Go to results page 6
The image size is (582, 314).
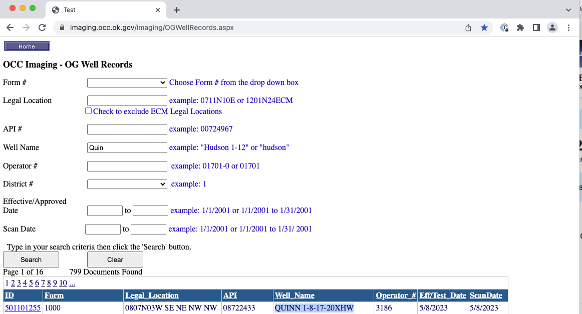point(37,283)
